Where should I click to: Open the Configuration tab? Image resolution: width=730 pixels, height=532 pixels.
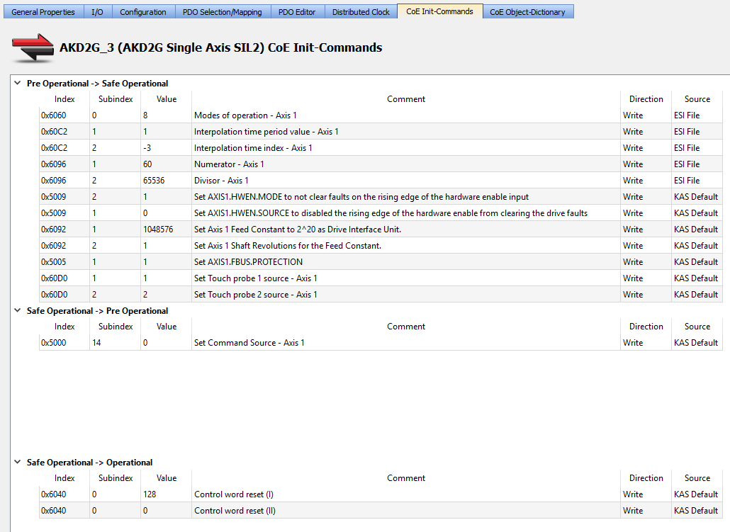[x=143, y=11]
